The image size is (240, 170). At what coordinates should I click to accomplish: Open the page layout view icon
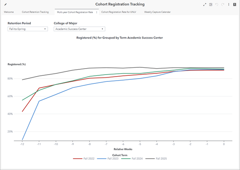[x=211, y=4]
